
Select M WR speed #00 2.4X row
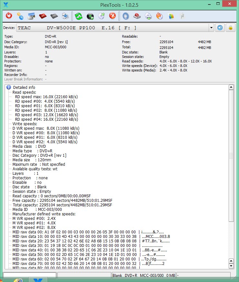(x=34, y=218)
